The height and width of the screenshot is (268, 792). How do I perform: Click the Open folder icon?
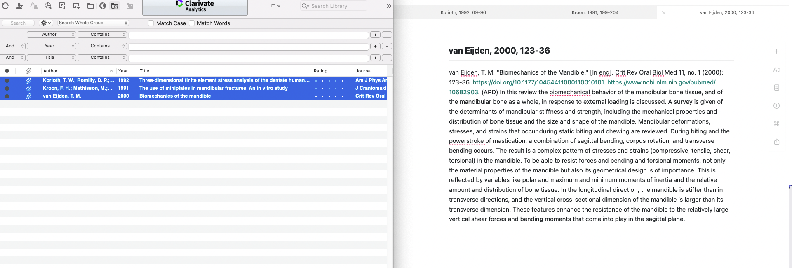tap(91, 6)
